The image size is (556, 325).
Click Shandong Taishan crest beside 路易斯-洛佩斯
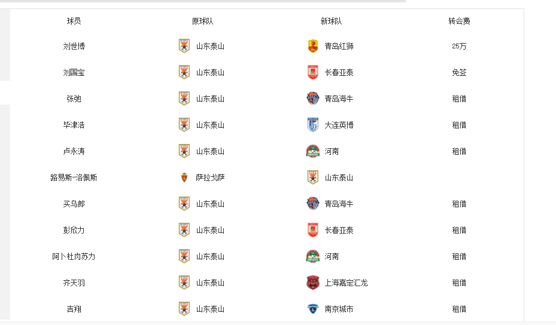tap(312, 177)
